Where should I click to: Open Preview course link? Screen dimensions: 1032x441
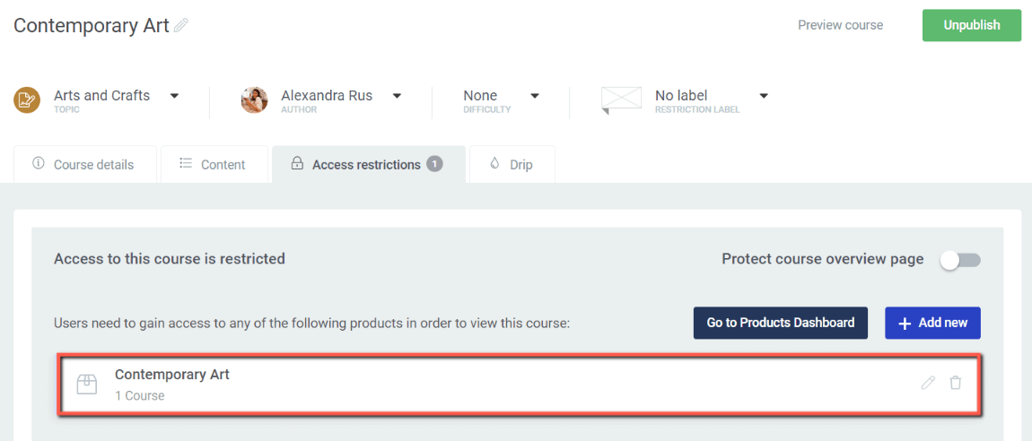(x=841, y=26)
